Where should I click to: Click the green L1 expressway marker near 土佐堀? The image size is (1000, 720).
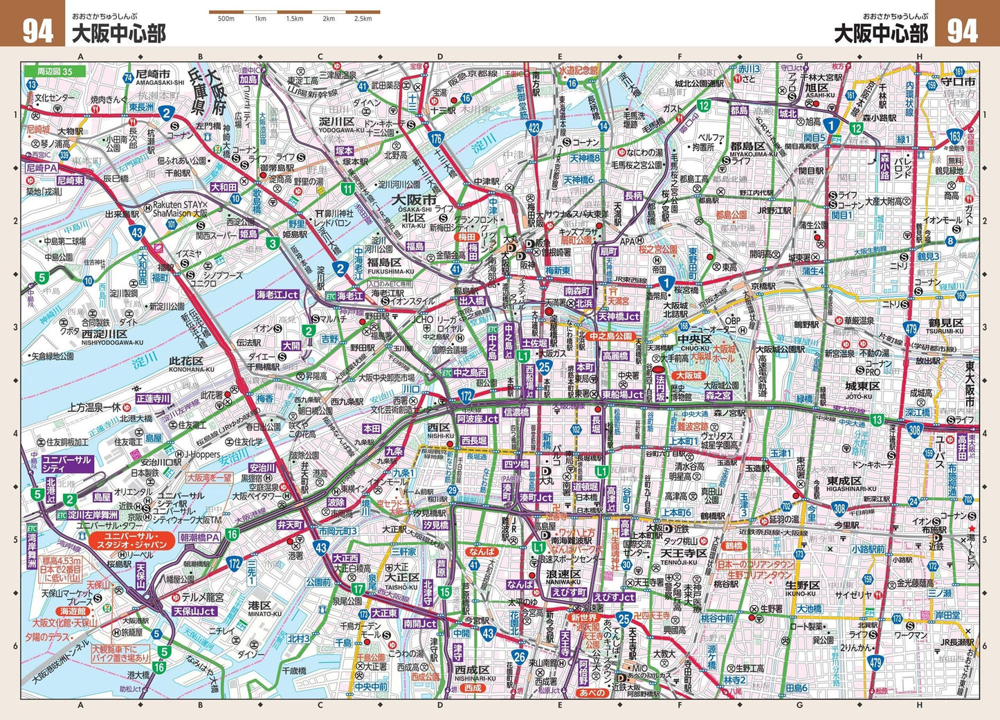point(523,355)
